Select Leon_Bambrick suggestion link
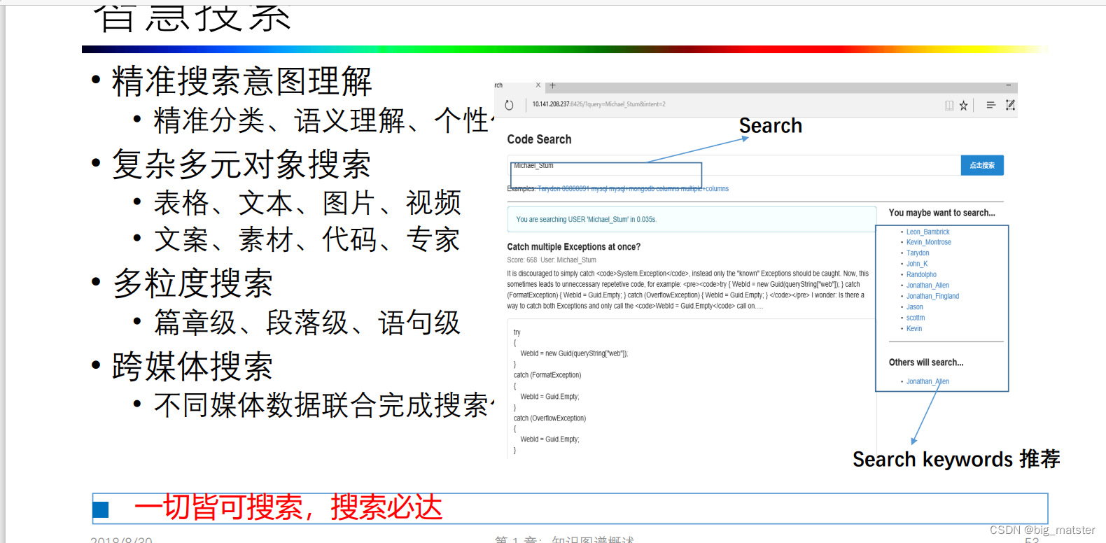 (x=927, y=232)
